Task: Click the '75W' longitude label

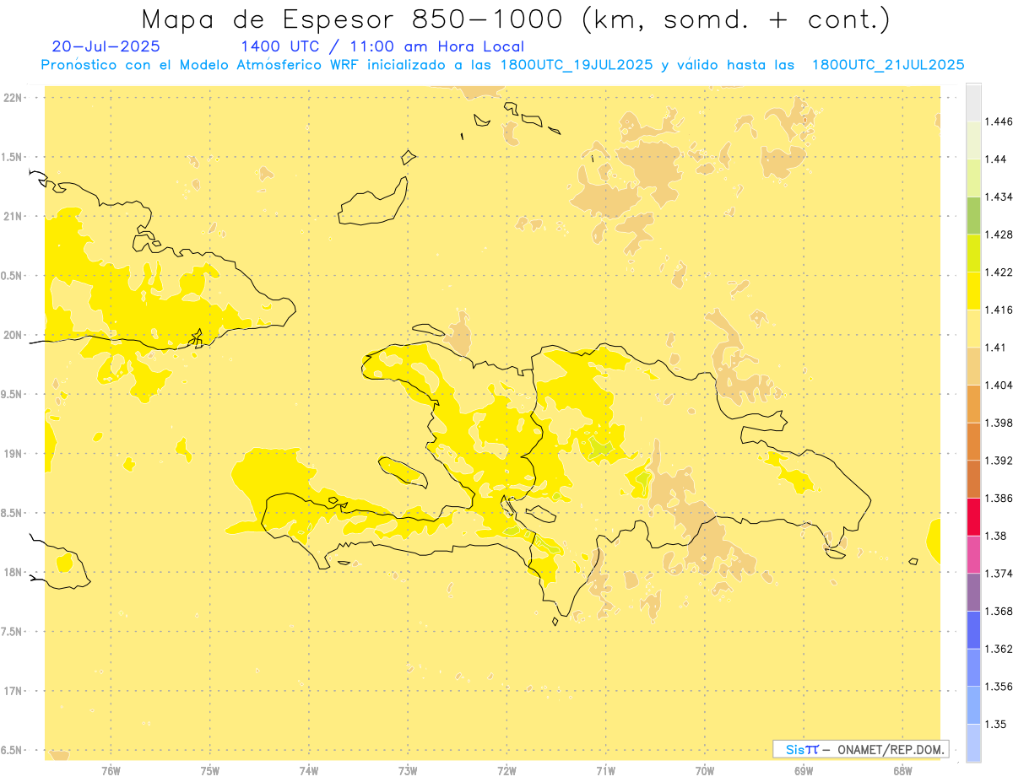Action: (210, 770)
